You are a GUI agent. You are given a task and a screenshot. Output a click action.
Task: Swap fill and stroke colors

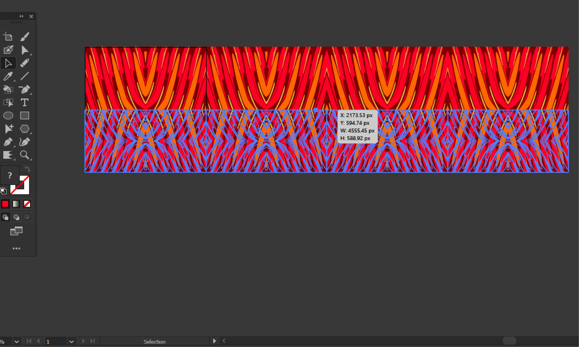[x=27, y=169]
